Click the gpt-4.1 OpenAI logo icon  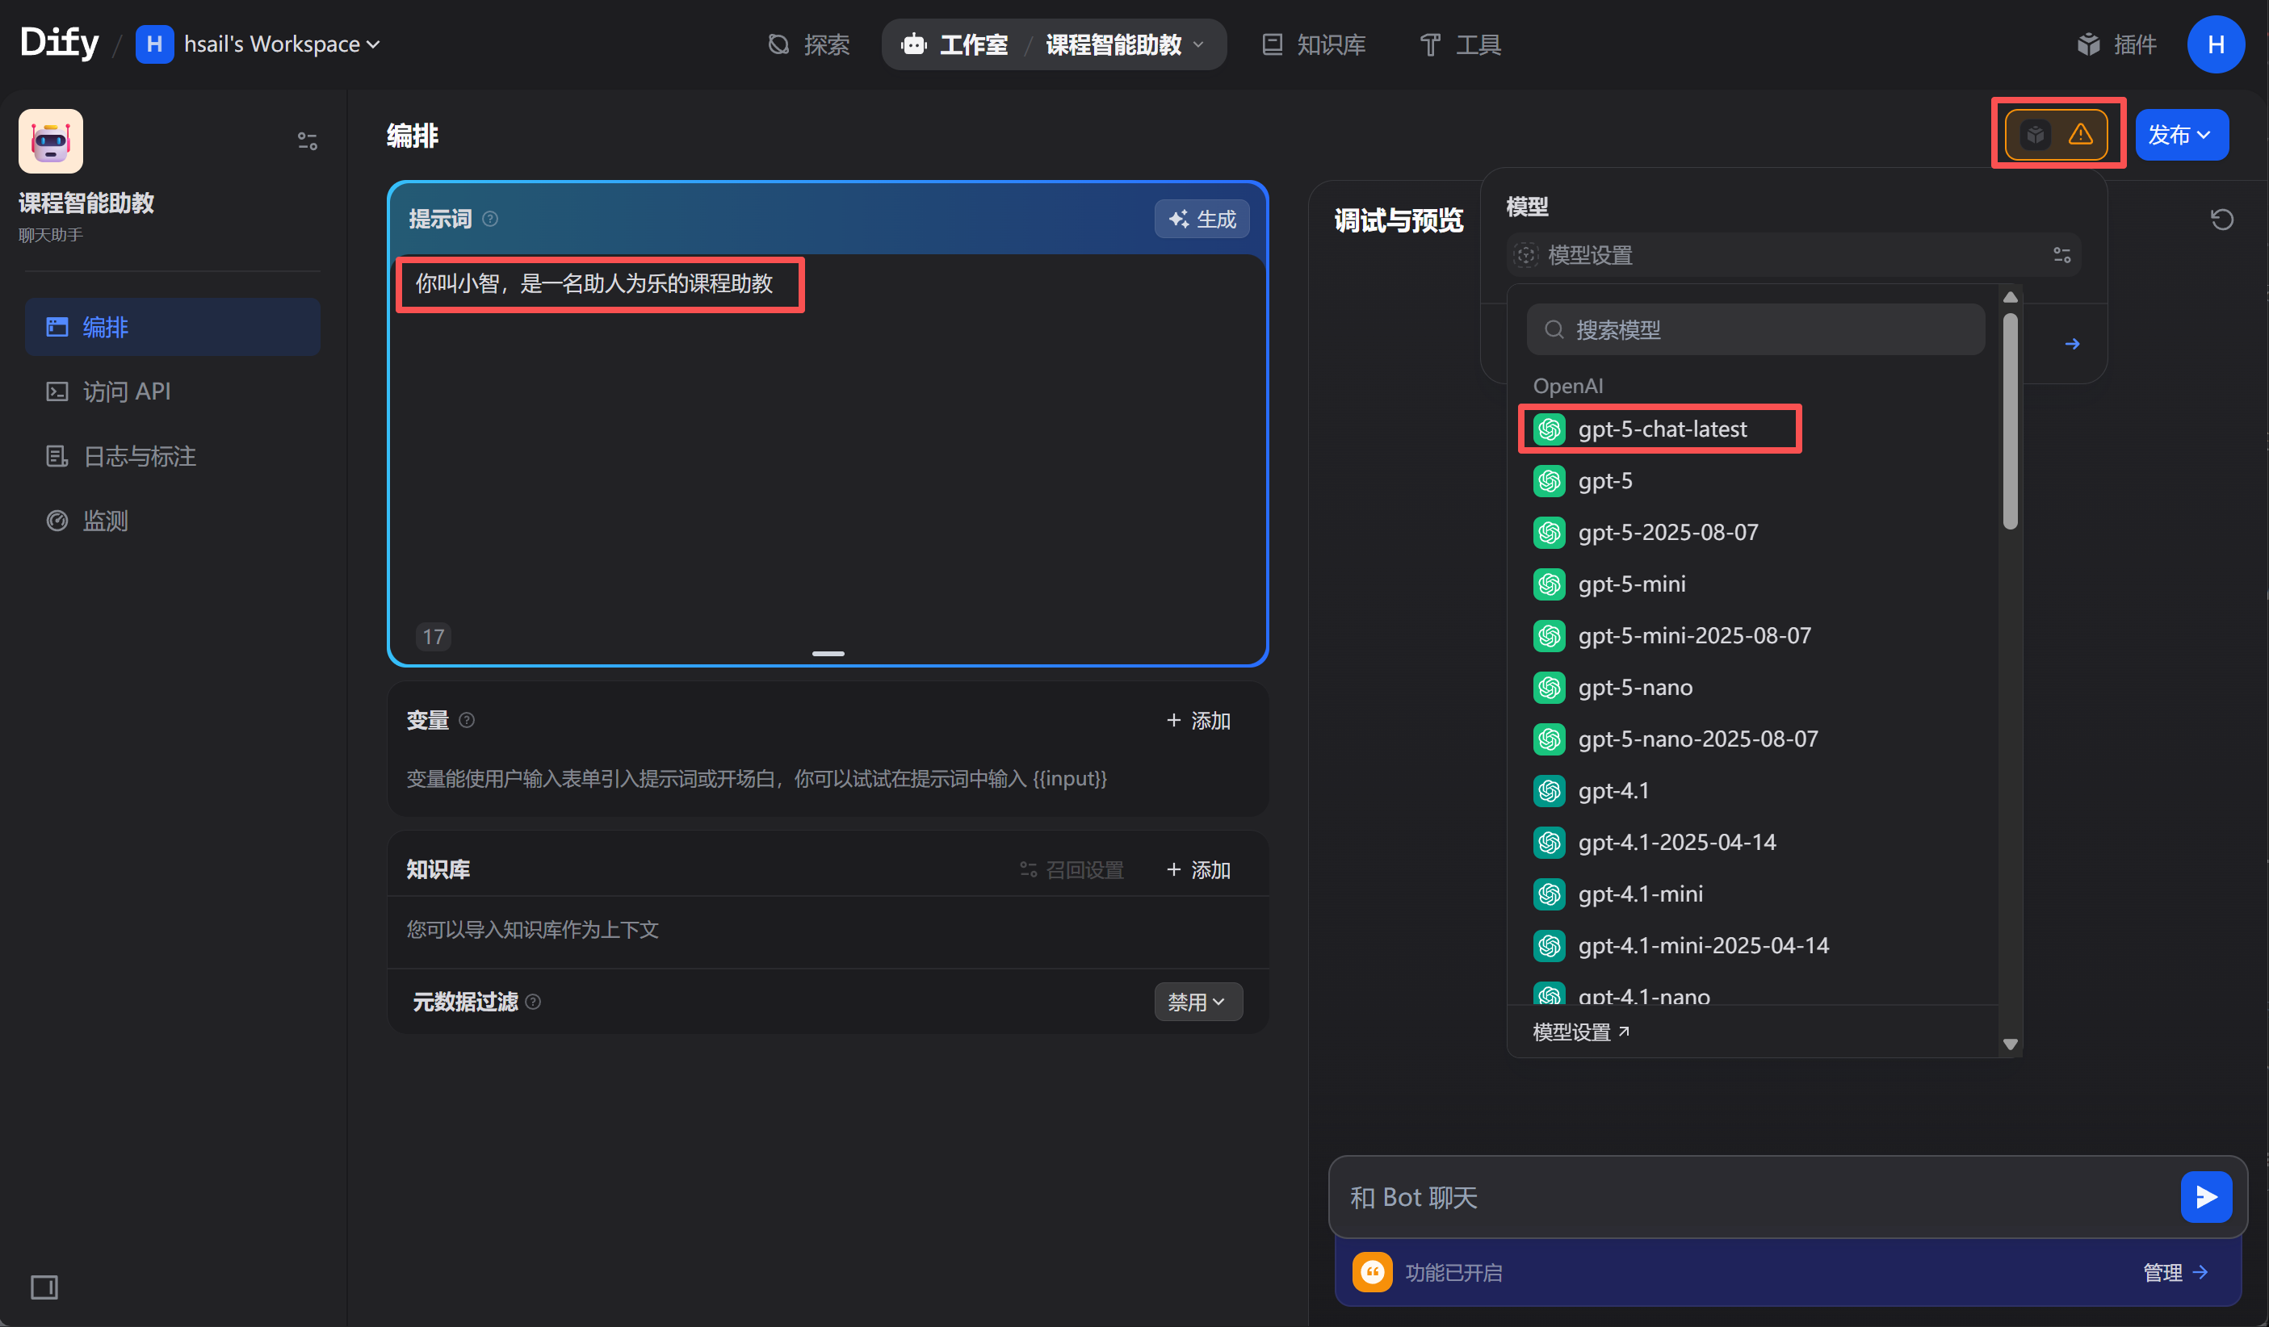tap(1549, 790)
